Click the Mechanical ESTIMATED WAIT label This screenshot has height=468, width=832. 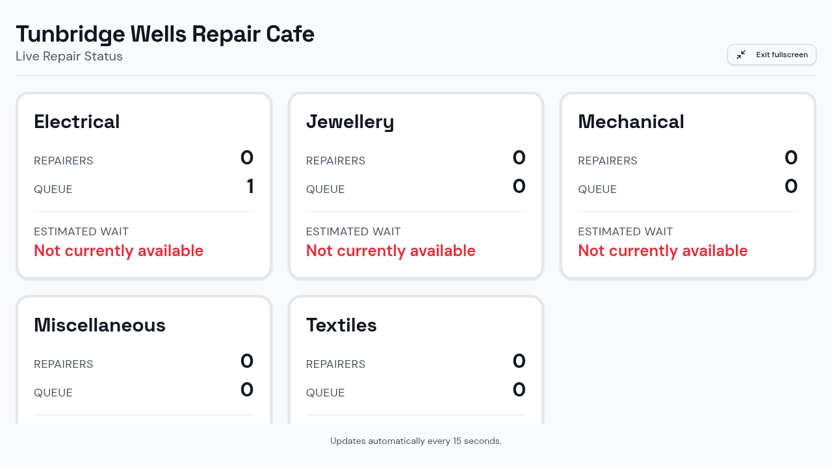tap(625, 231)
